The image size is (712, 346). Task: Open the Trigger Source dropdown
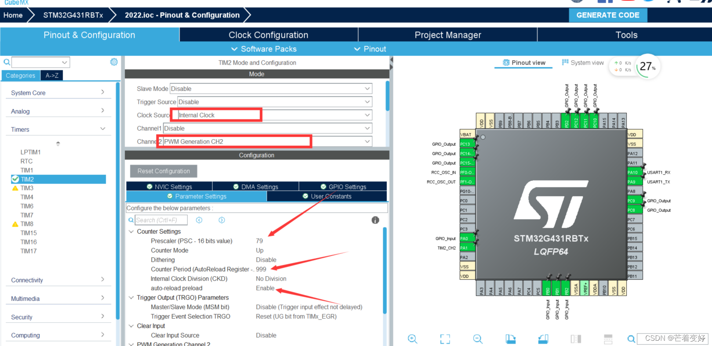click(275, 102)
